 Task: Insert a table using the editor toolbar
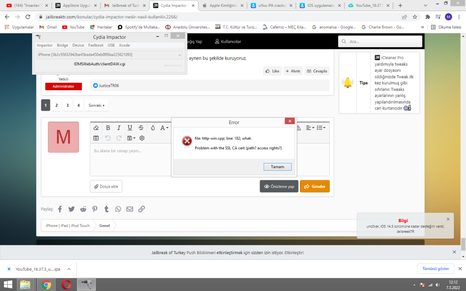96,138
